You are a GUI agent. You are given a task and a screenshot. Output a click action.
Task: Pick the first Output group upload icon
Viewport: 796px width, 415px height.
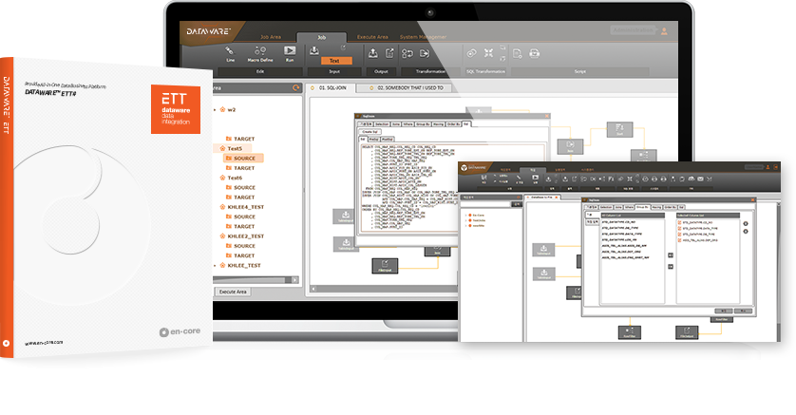[x=372, y=53]
